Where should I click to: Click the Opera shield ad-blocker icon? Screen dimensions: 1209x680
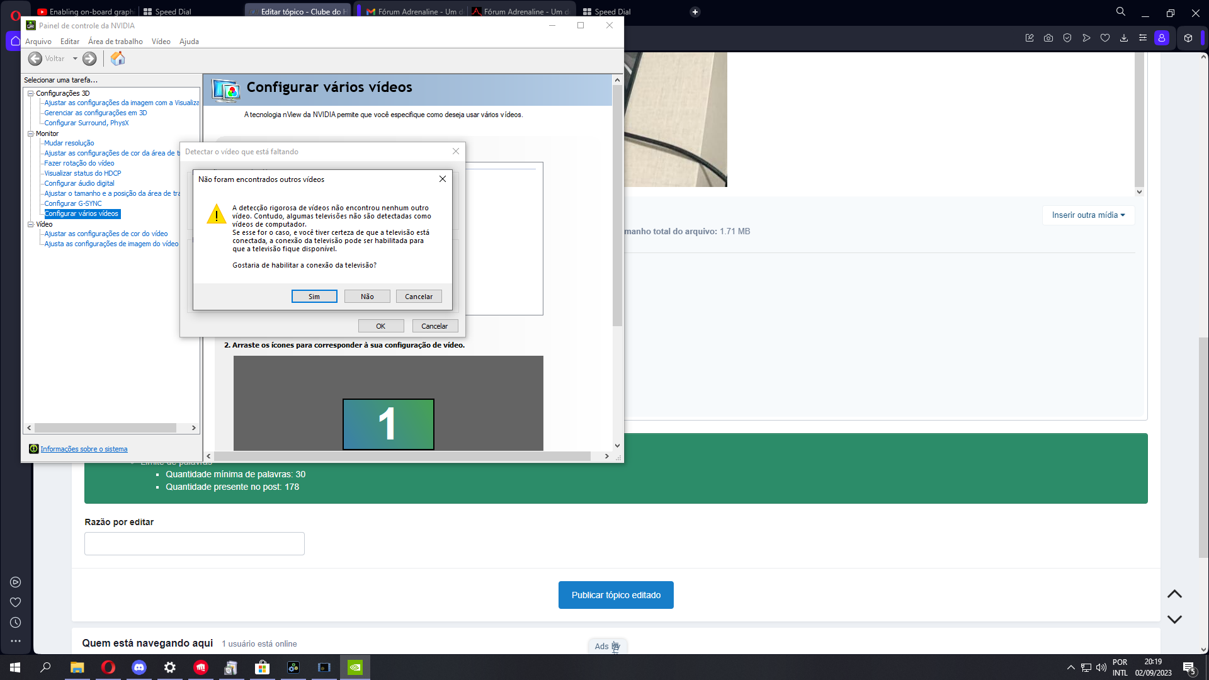(1067, 38)
